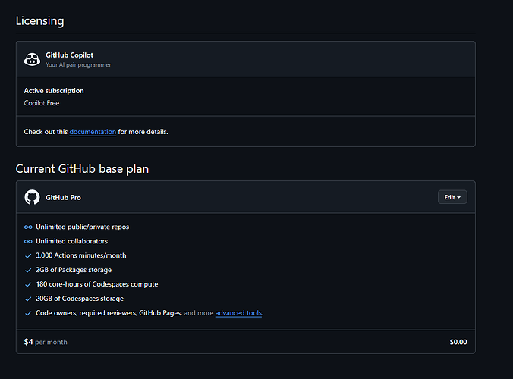
Task: Click the Active subscription label
Action: 54,91
